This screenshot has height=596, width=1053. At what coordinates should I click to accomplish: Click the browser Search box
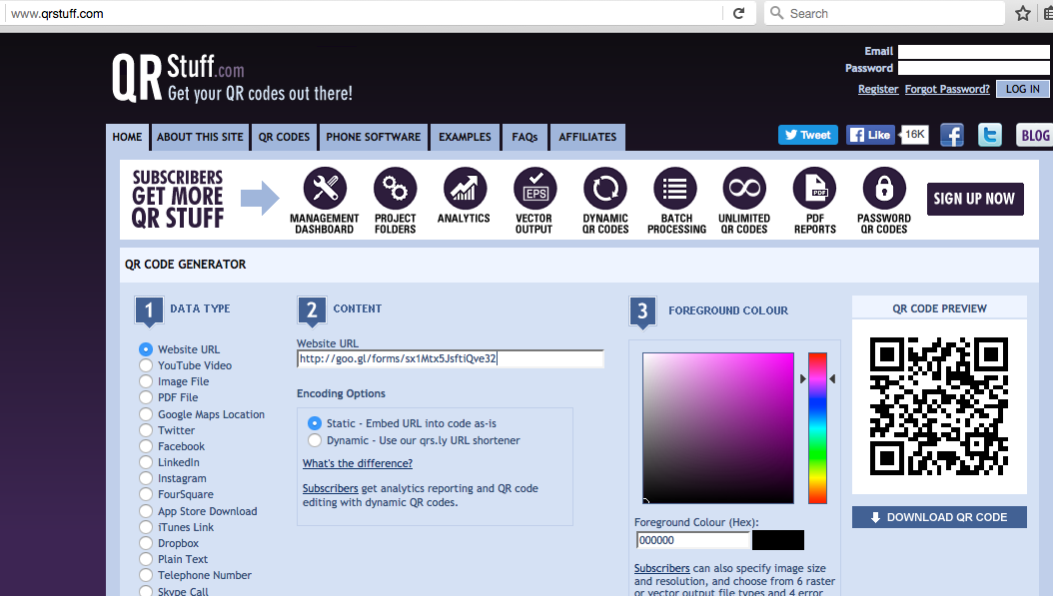(x=884, y=13)
